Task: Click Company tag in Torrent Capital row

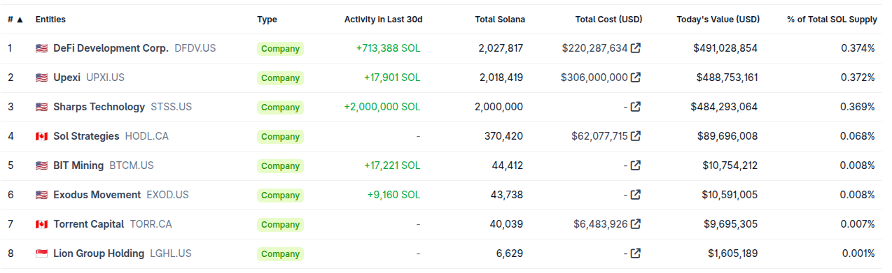Action: coord(280,225)
